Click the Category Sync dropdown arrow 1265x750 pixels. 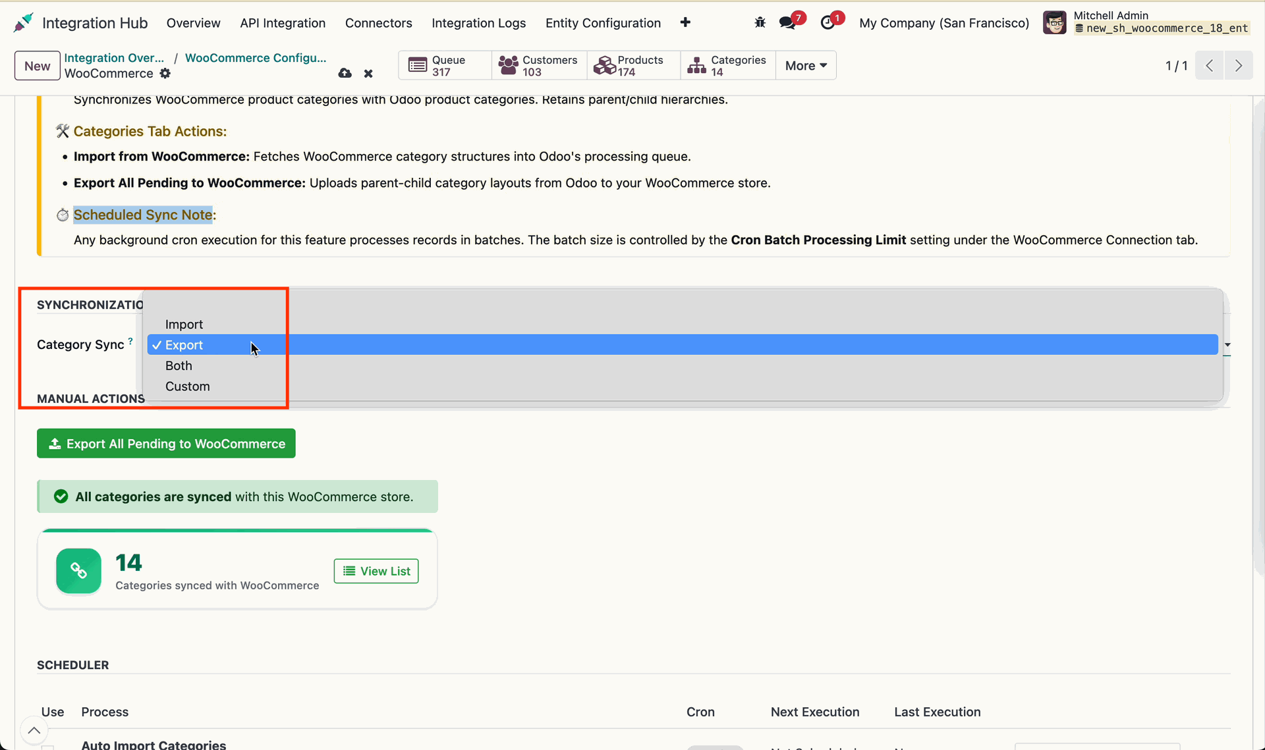point(1227,345)
